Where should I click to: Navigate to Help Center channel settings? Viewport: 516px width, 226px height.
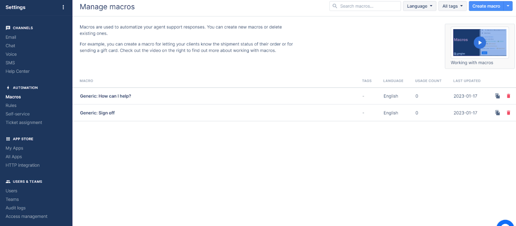(18, 71)
